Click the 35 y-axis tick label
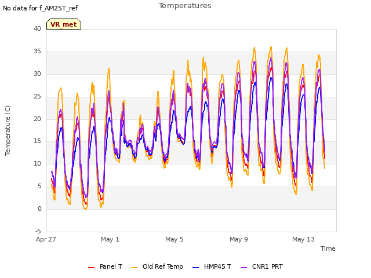 [37, 52]
